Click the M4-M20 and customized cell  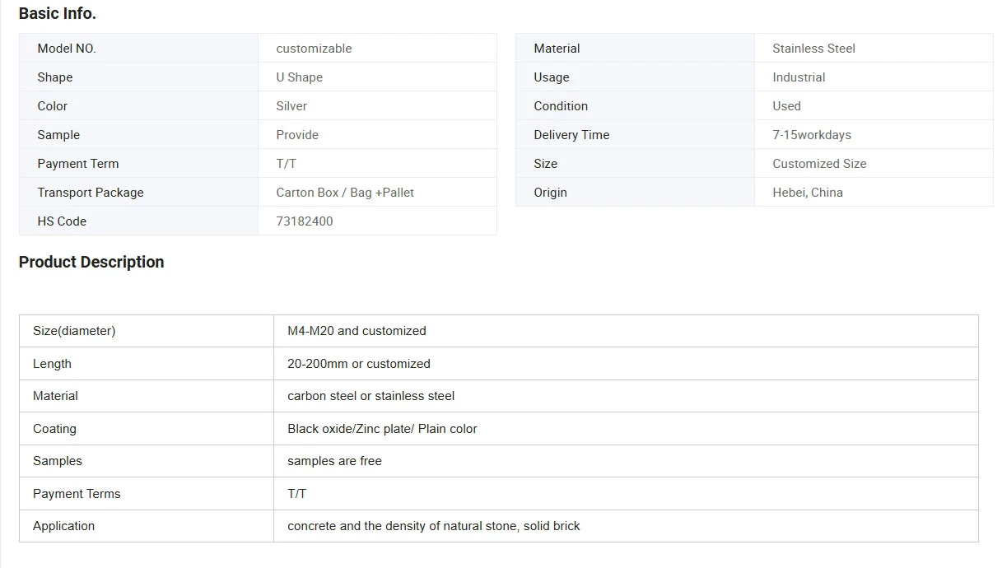[x=626, y=331]
